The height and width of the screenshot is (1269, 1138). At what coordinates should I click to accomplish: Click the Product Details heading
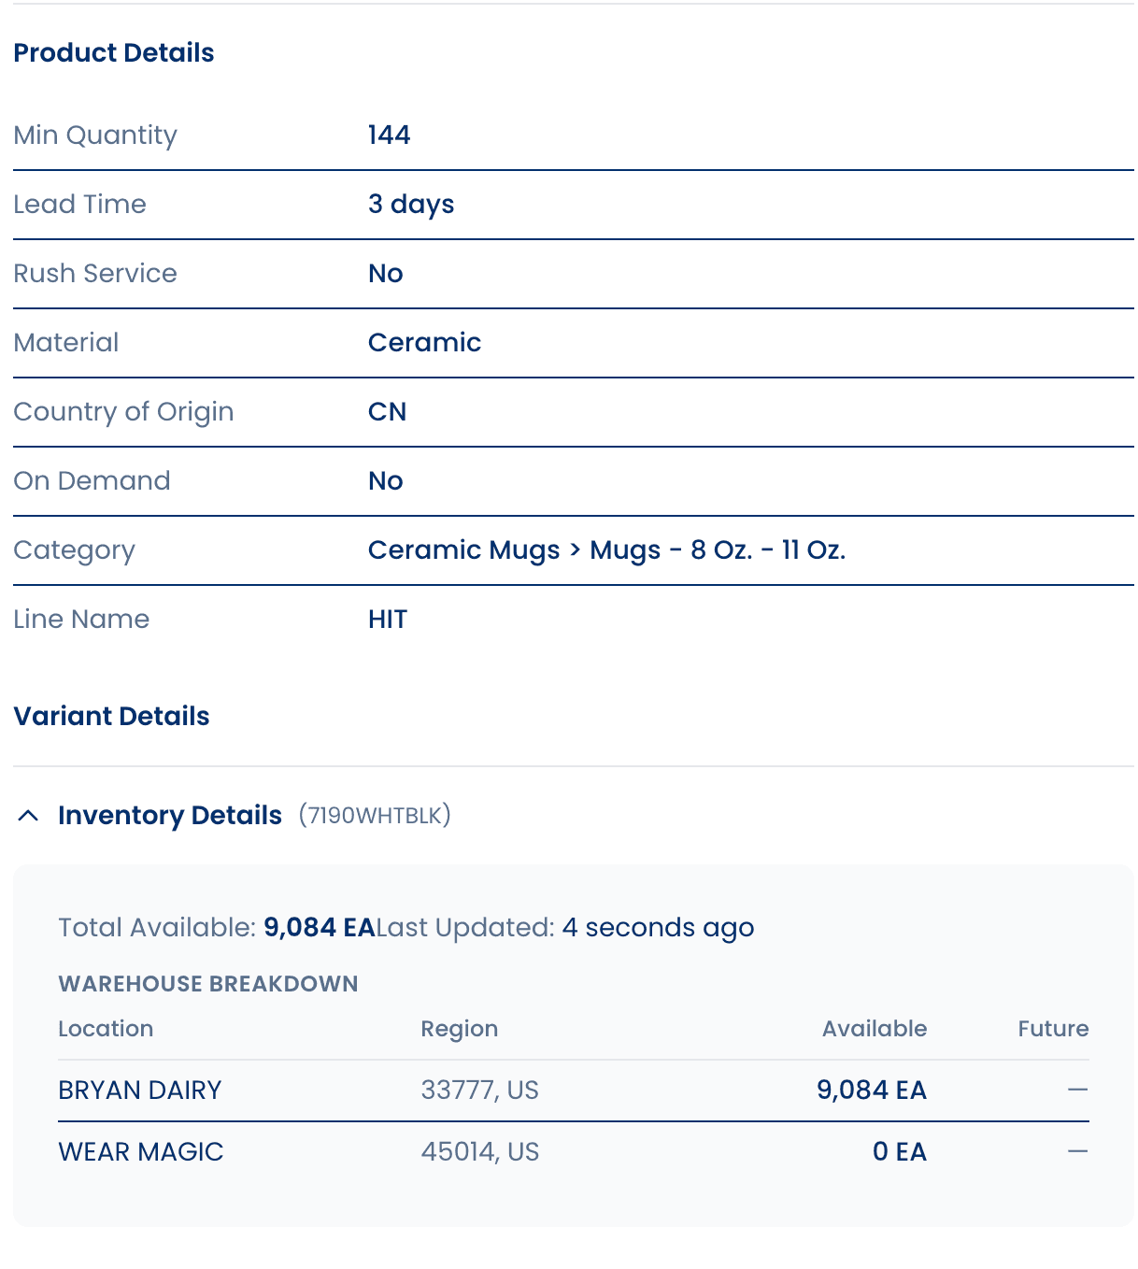(x=113, y=52)
